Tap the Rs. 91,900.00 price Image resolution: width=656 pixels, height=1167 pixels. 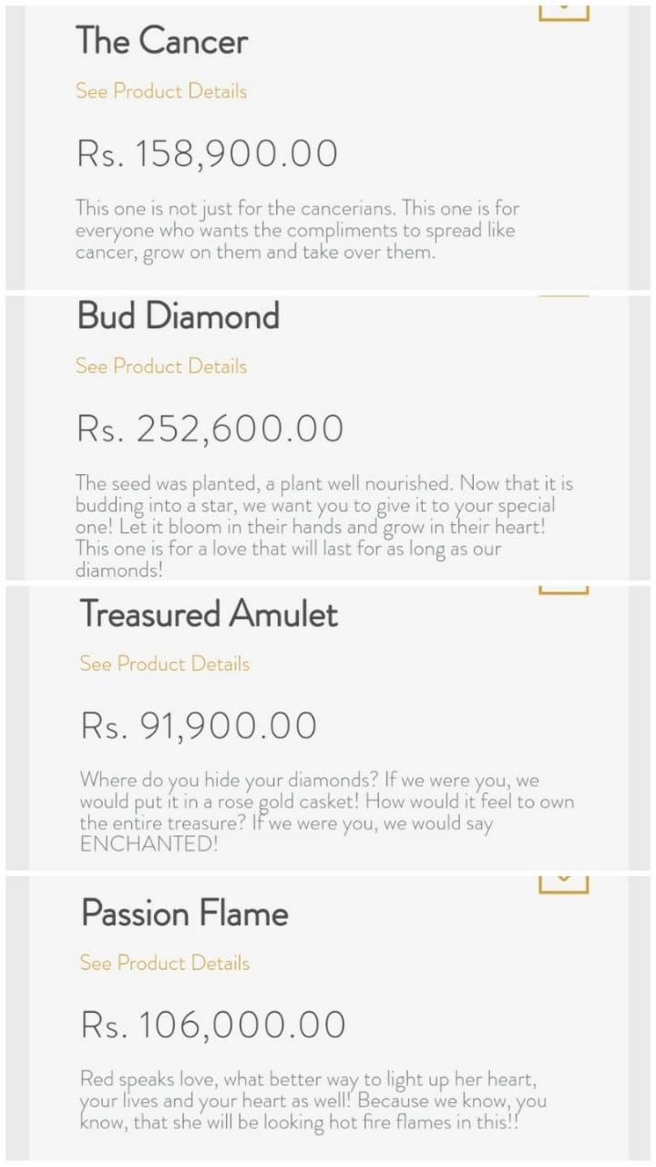(200, 726)
